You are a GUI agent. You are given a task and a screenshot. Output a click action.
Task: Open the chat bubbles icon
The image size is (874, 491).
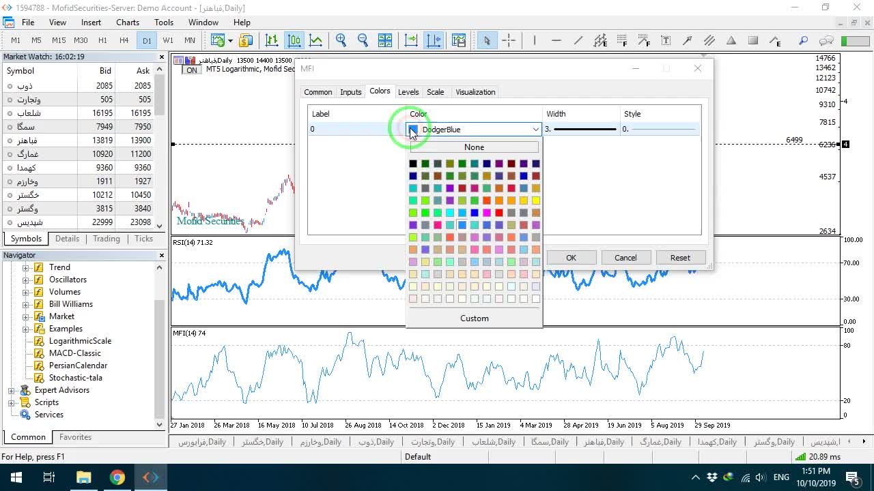(x=826, y=40)
